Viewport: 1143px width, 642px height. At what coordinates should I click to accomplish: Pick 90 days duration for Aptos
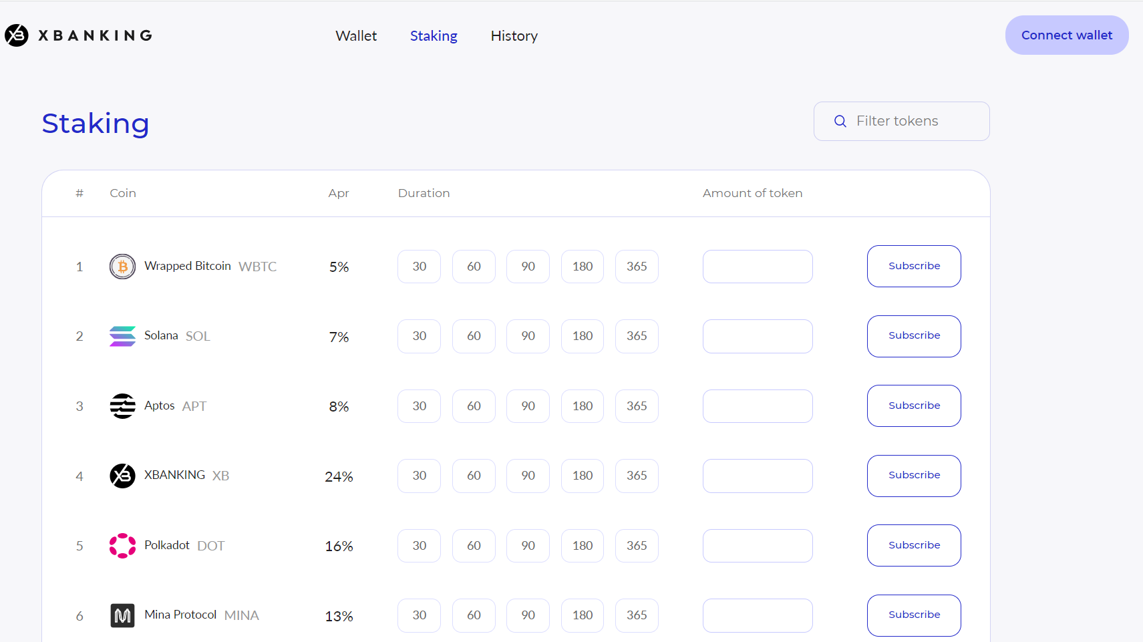tap(528, 406)
